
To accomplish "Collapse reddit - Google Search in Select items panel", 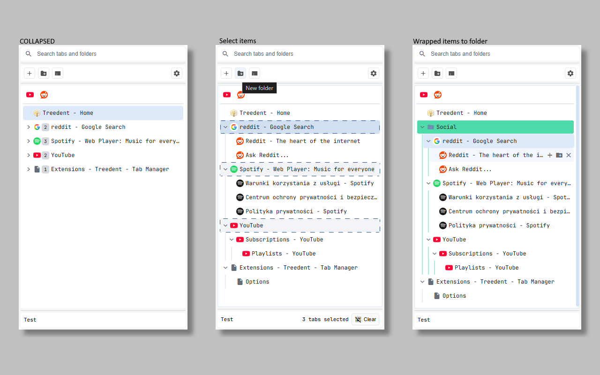I will (225, 127).
